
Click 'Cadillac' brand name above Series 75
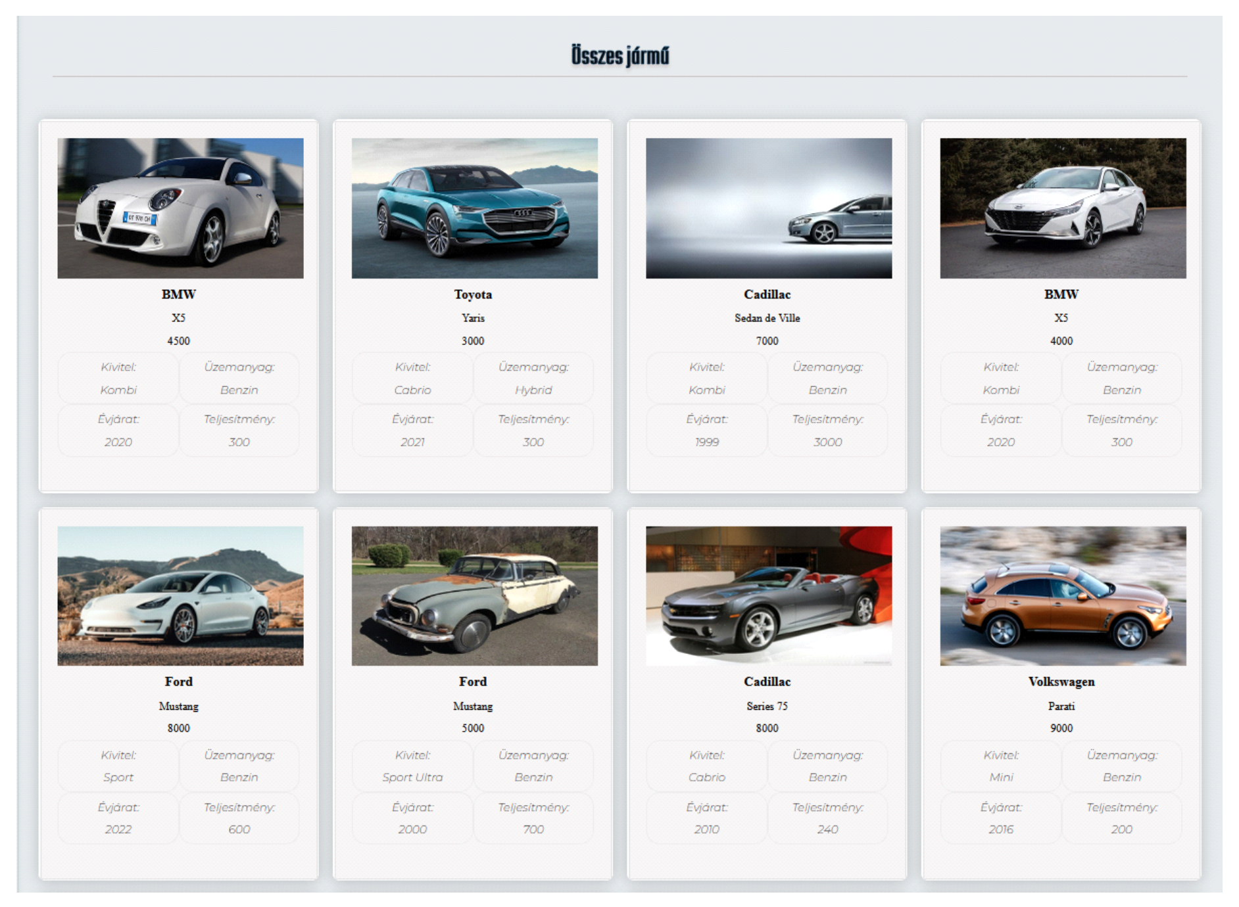(767, 682)
